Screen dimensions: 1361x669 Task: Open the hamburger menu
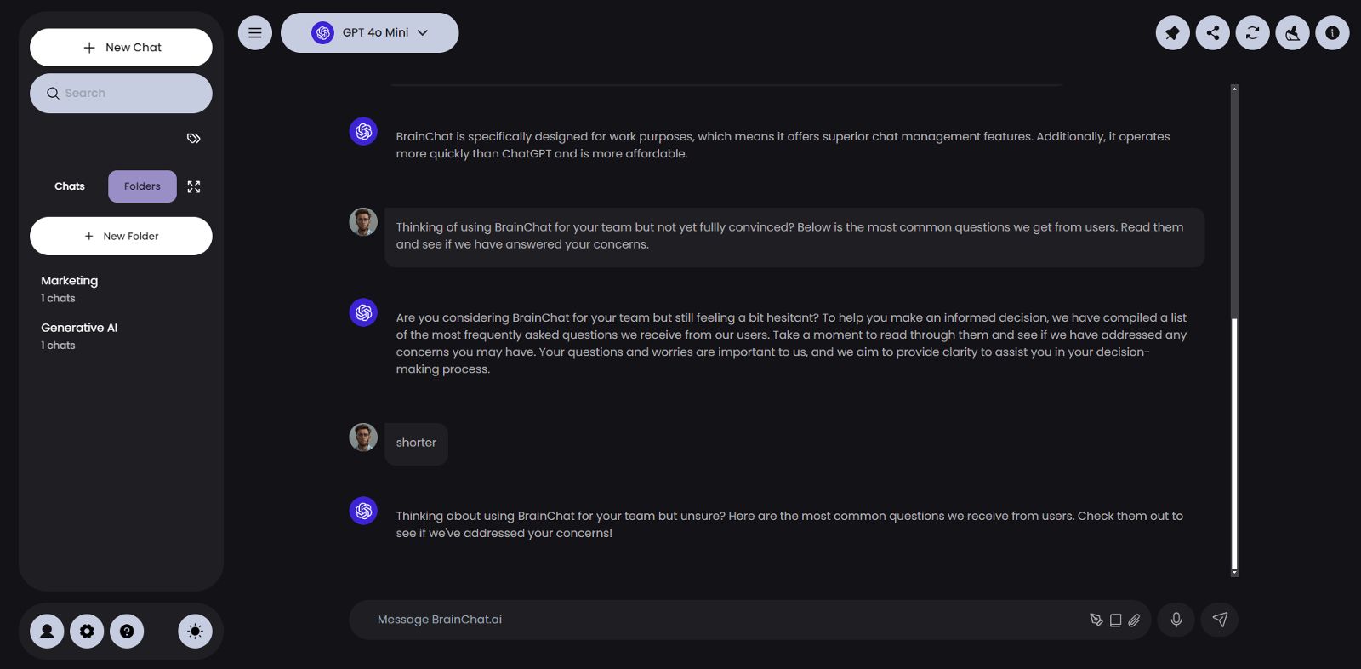254,32
